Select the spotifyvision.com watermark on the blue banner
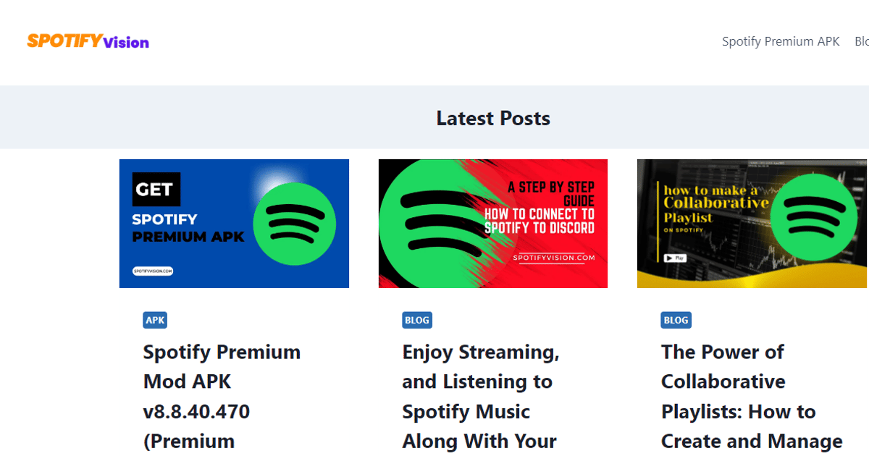This screenshot has height=456, width=869. click(153, 271)
